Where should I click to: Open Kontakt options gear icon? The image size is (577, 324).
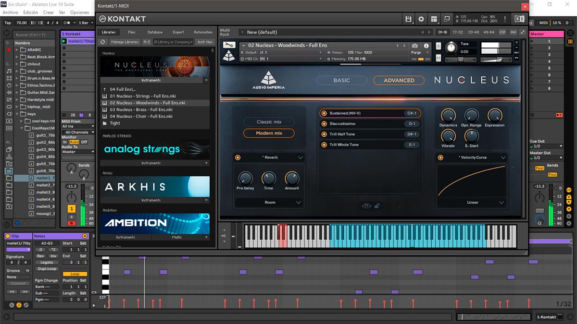coord(422,19)
